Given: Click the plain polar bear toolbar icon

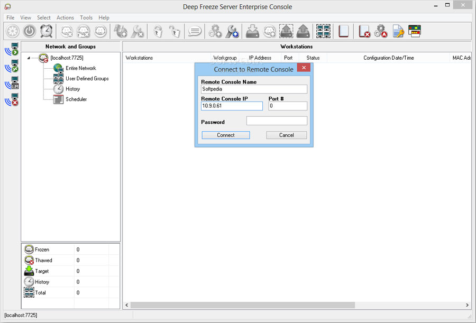Looking at the screenshot, I should click(100, 31).
